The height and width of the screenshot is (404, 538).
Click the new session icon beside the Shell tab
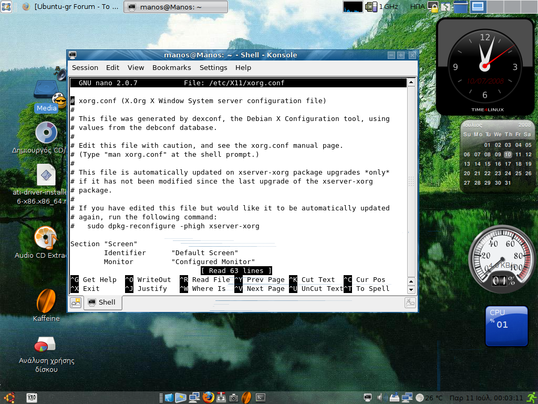pos(76,302)
